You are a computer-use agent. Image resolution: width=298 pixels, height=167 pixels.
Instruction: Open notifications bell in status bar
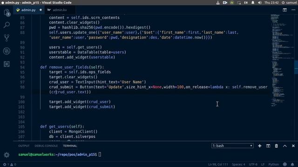point(292,164)
